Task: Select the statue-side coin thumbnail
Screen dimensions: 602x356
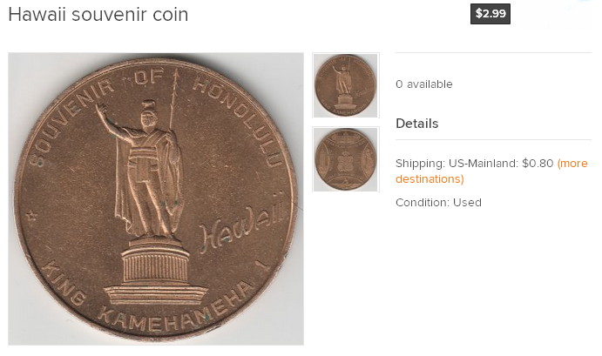Action: [x=346, y=85]
